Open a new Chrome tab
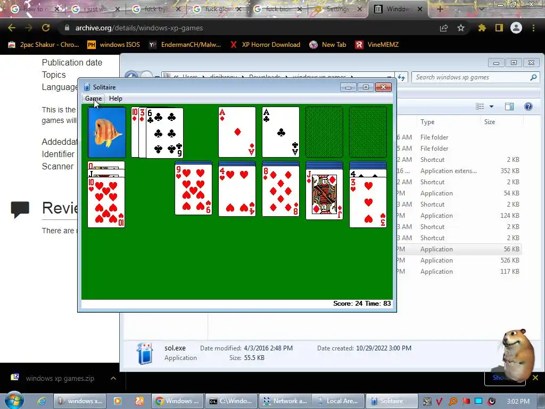The image size is (545, 409). [x=440, y=9]
